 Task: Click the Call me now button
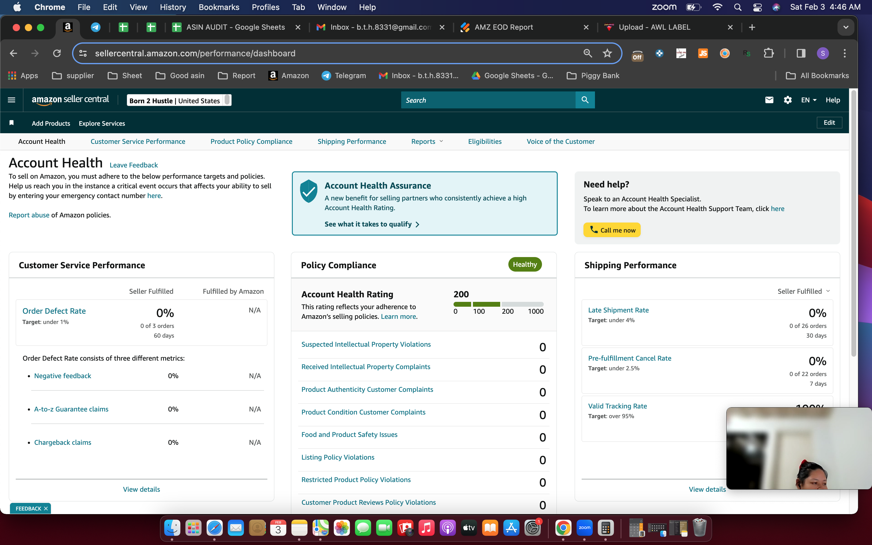(612, 230)
